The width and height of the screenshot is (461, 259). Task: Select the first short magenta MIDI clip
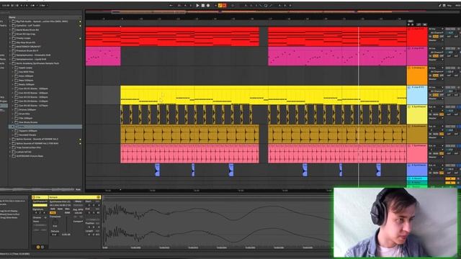click(103, 56)
